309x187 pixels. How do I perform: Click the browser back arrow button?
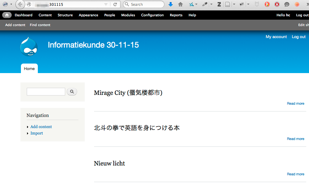20,4
